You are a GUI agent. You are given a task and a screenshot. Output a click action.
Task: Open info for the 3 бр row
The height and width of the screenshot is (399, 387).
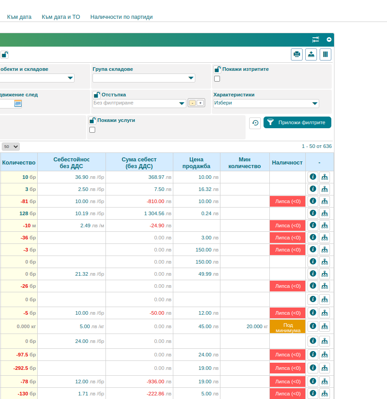click(313, 189)
